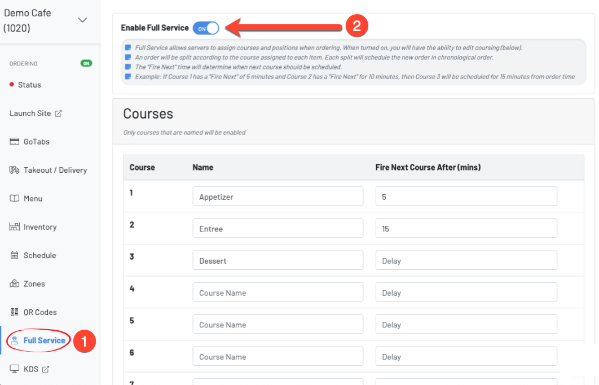Screen dimensions: 599x385
Task: Click first info bullet icon about servers
Action: pos(128,48)
